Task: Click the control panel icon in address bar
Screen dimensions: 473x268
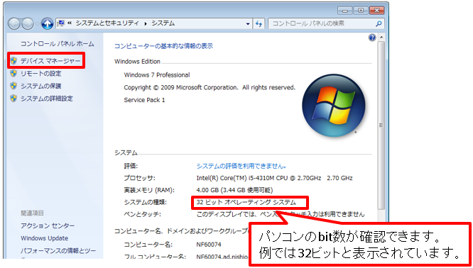Action: tap(61, 23)
